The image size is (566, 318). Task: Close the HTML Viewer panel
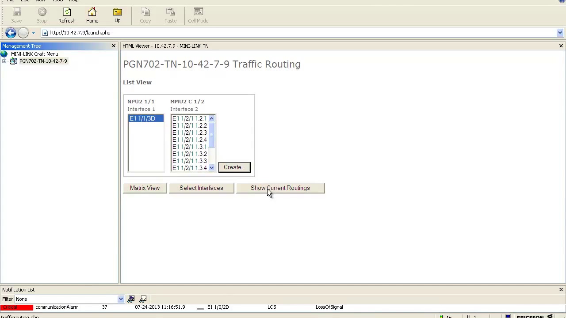[x=561, y=46]
